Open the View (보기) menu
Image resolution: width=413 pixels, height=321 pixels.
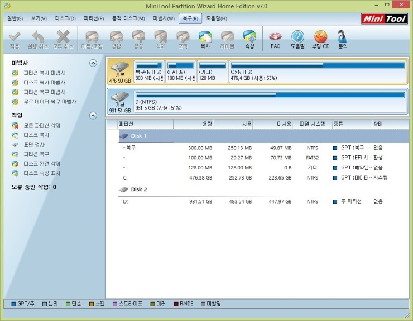click(x=39, y=18)
